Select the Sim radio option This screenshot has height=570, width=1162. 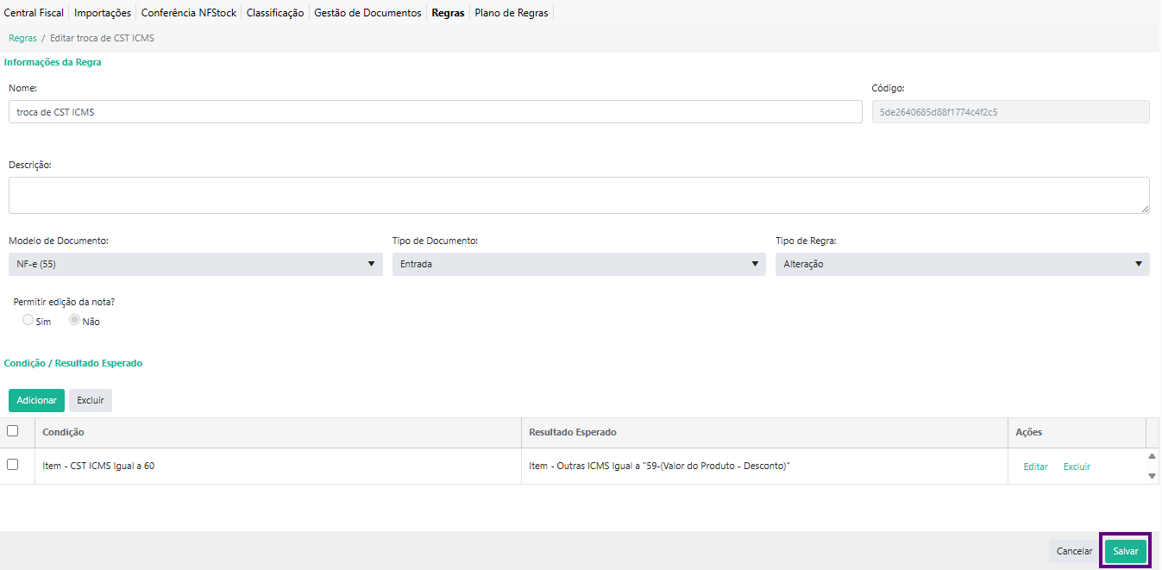(28, 320)
